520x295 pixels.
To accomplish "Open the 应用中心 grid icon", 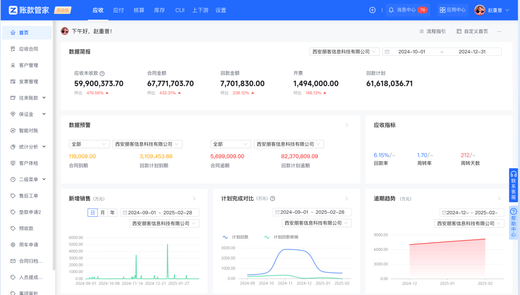I will coord(442,10).
